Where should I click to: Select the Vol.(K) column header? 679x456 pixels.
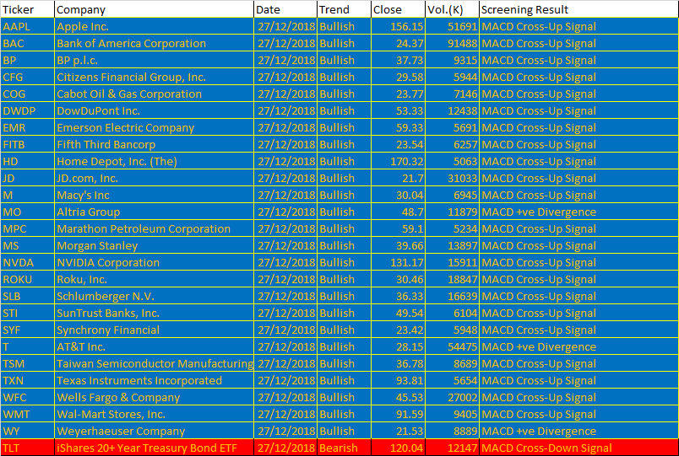pos(452,9)
